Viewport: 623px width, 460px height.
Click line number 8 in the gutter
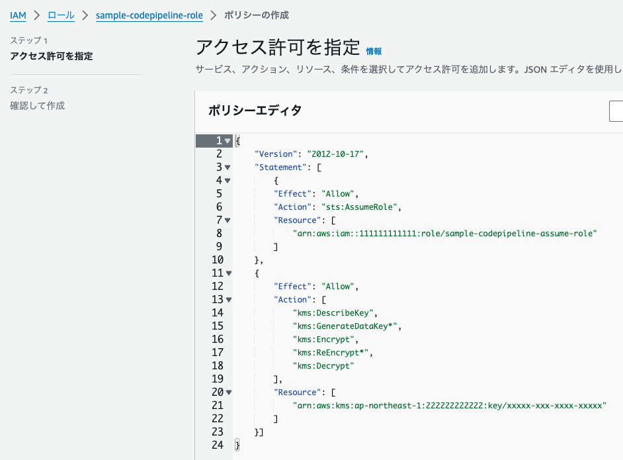(x=219, y=234)
